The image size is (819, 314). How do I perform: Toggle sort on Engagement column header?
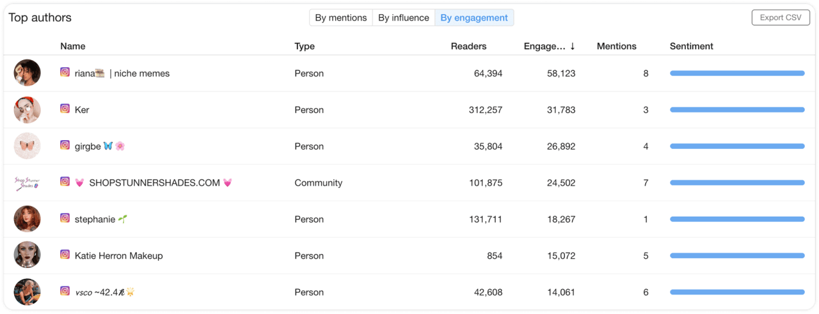[550, 46]
